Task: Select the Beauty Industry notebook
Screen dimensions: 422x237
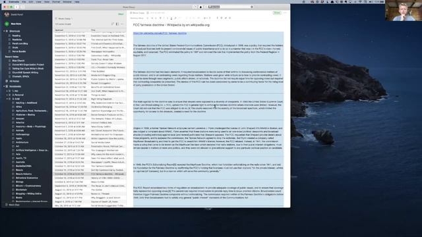Action: (24, 174)
